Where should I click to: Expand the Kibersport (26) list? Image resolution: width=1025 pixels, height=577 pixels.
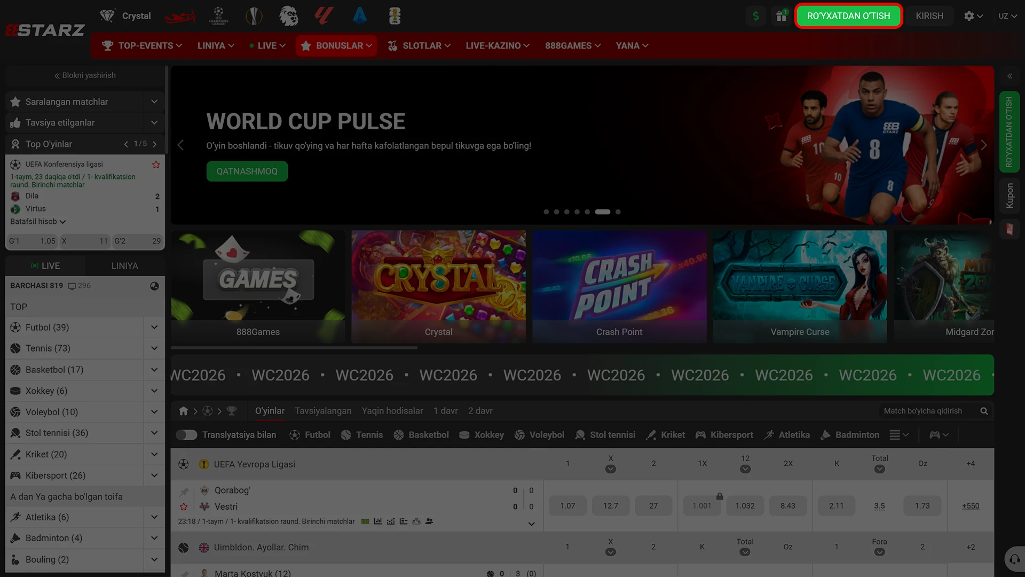point(154,475)
